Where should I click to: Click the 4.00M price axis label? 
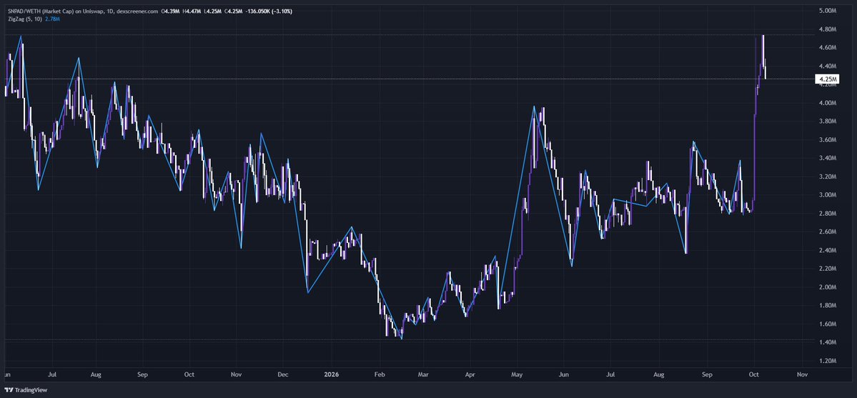pos(826,103)
